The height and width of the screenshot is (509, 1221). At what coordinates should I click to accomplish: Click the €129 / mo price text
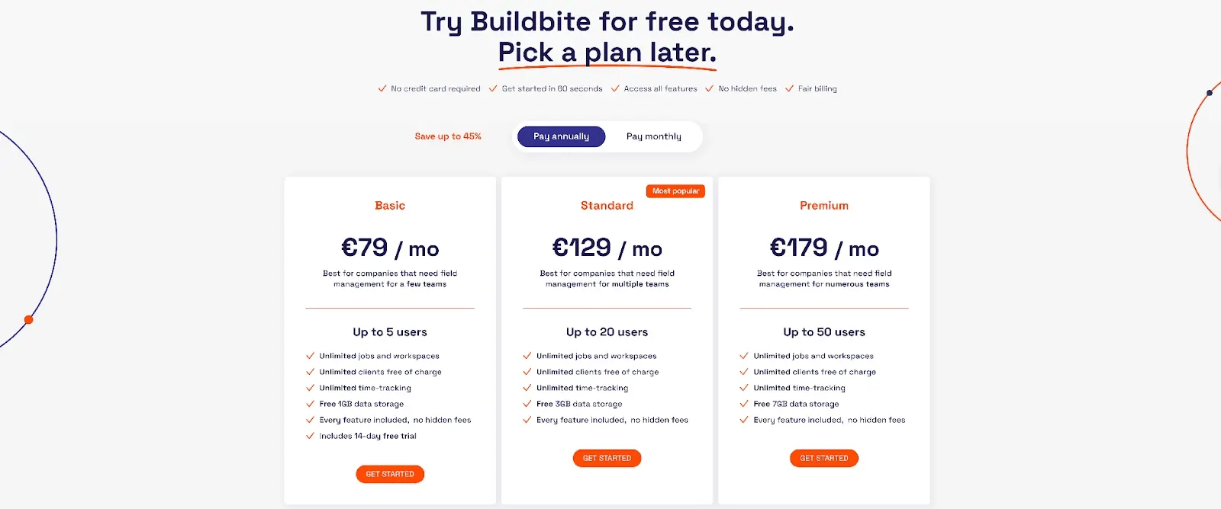pos(607,248)
